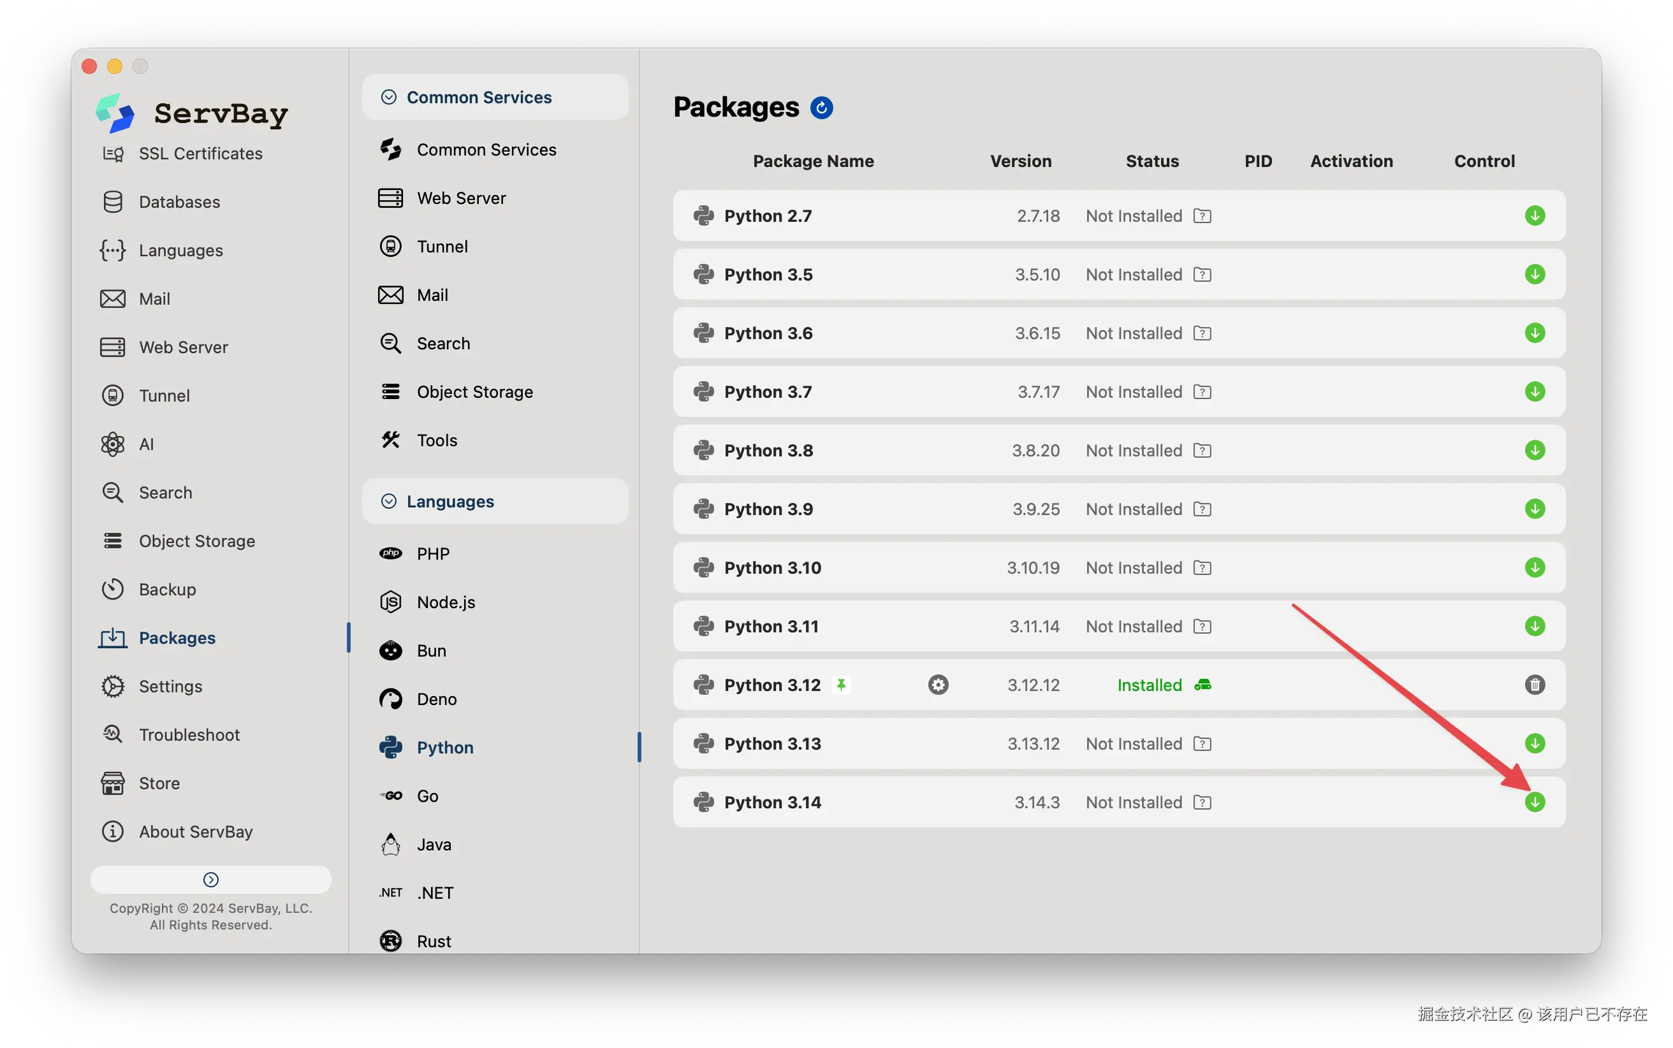Click the trash icon for Python 3.12
The image size is (1673, 1048).
click(1535, 685)
